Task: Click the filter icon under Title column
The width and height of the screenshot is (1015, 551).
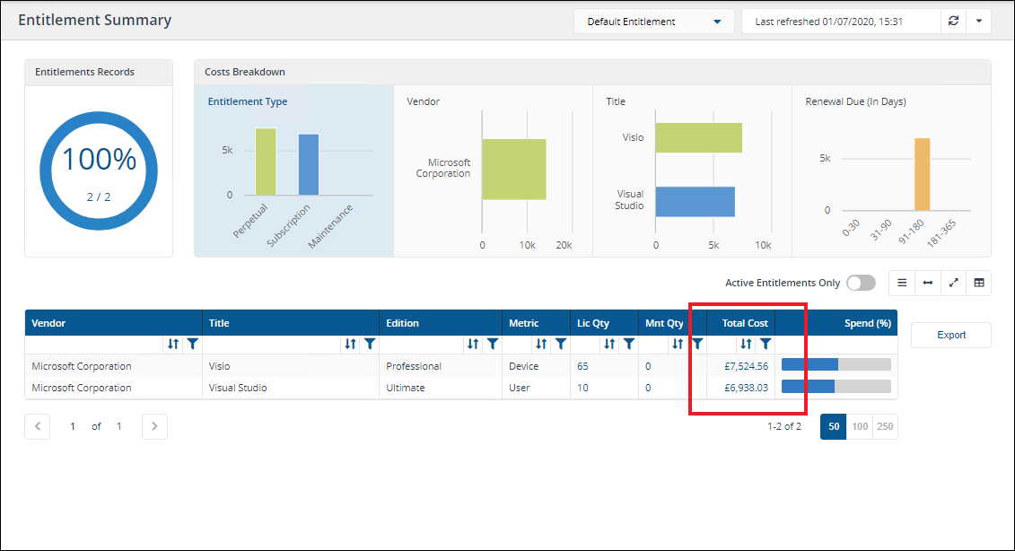Action: [369, 344]
